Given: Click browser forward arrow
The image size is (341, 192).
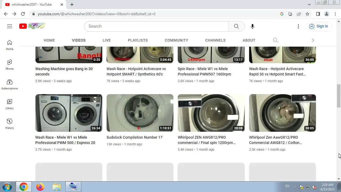Looking at the screenshot, I should 14,14.
